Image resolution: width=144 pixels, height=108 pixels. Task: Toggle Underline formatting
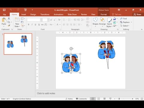[35, 25]
